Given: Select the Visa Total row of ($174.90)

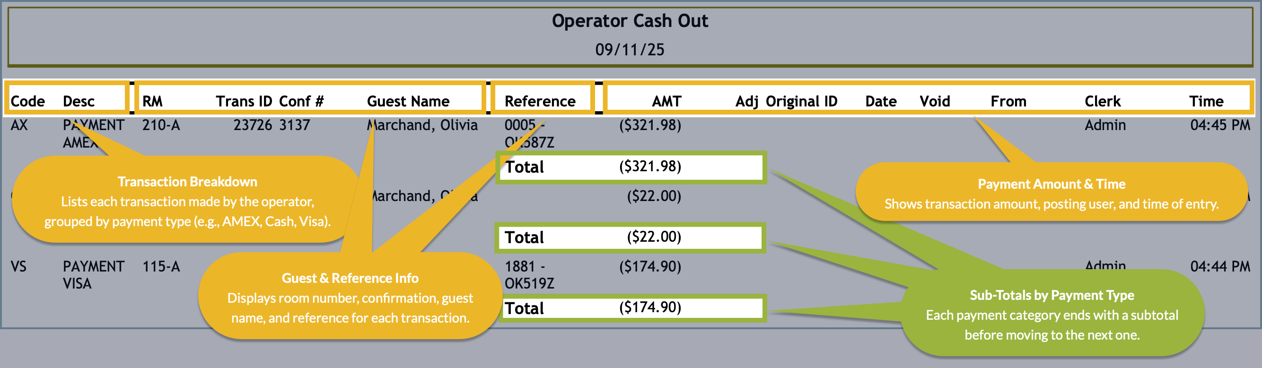Looking at the screenshot, I should [631, 308].
